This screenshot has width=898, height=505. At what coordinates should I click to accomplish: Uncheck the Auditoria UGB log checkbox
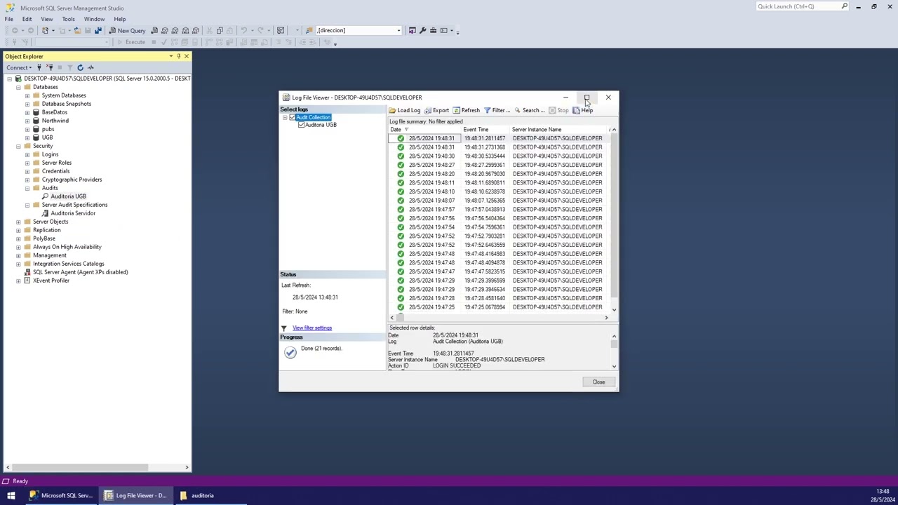302,125
